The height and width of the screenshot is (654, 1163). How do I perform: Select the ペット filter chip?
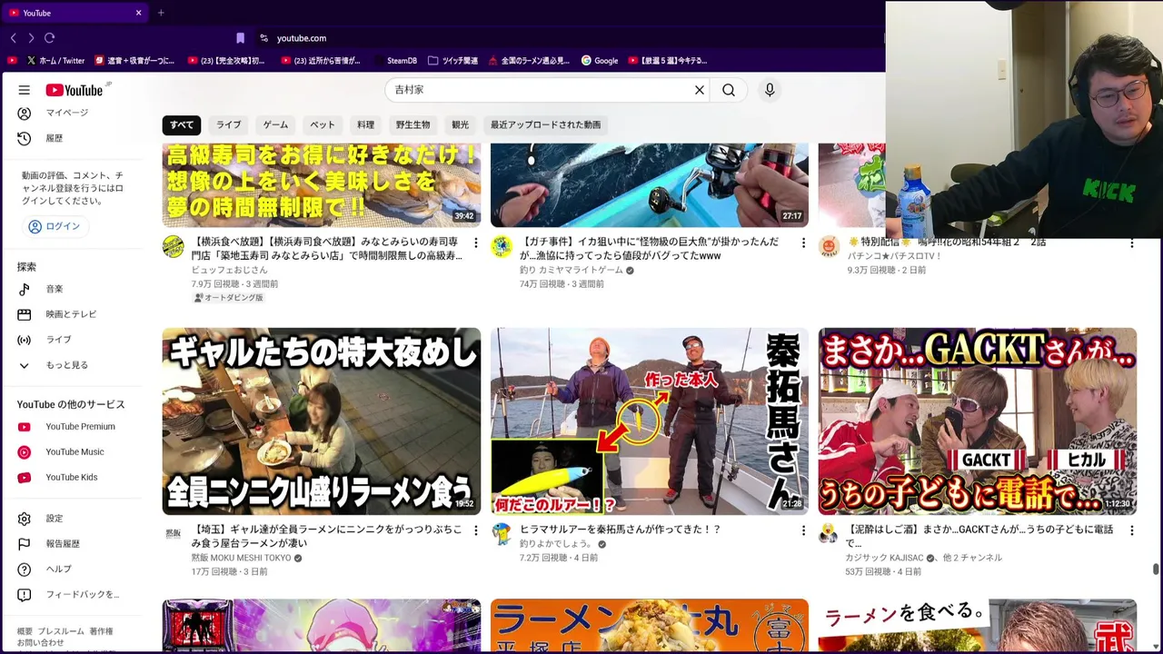[323, 125]
